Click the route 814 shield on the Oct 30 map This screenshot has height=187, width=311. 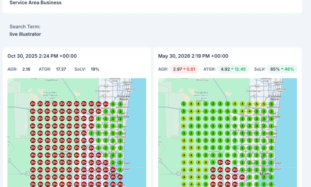coord(104,96)
